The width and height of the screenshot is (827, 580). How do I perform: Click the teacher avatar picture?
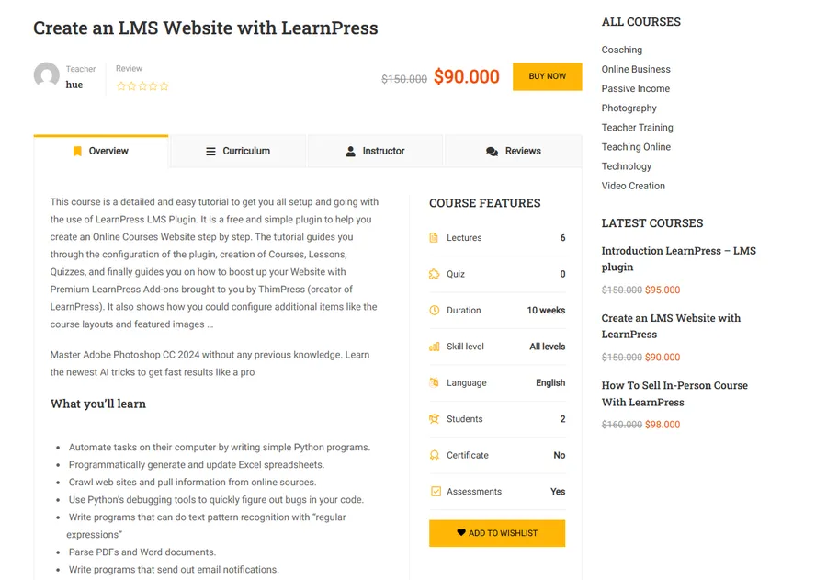[46, 75]
